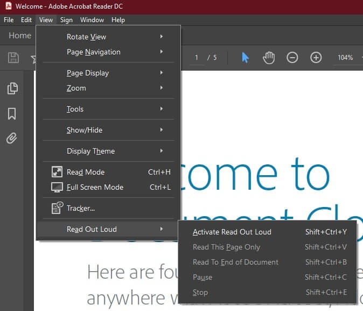Open the Bookmarks sidebar panel
Screen dimensions: 363x311
(12, 114)
